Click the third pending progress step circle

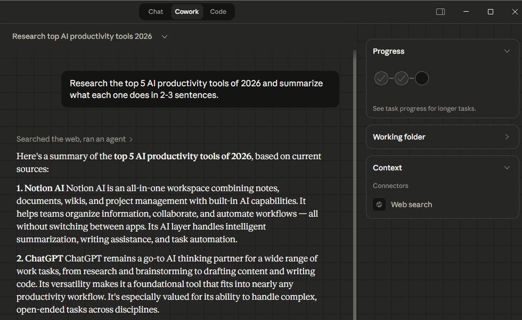click(422, 78)
